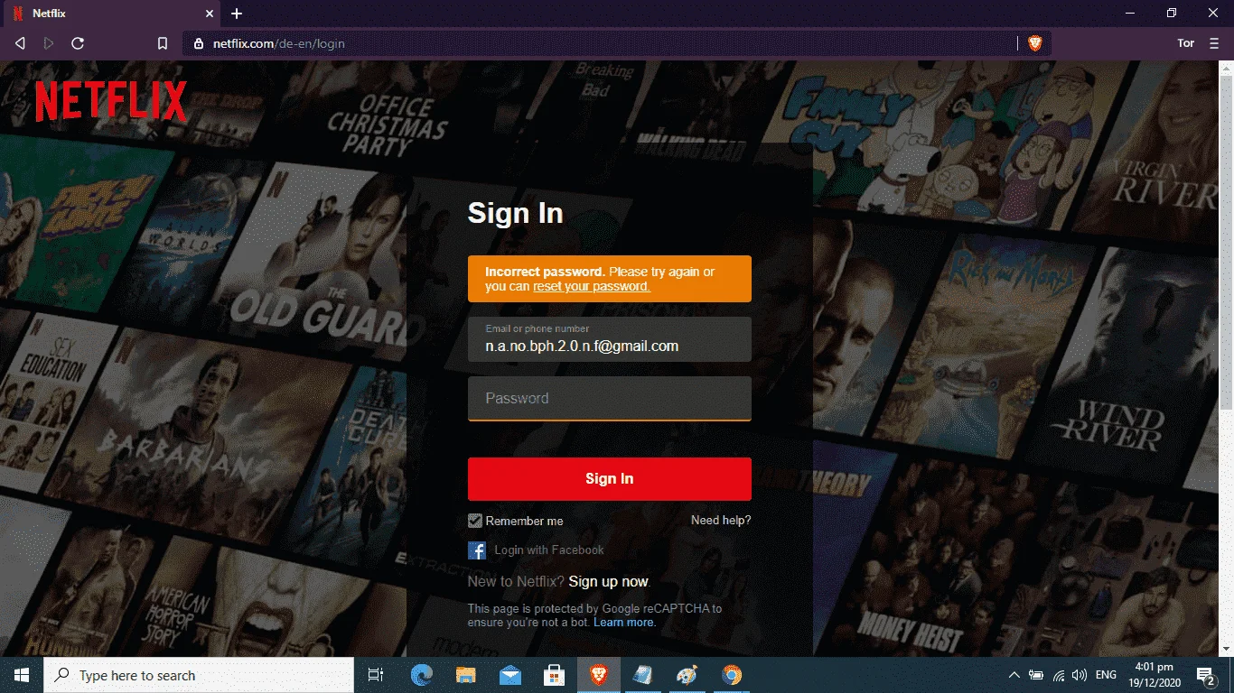Click the Email or phone number field
The image size is (1234, 693).
coord(610,339)
